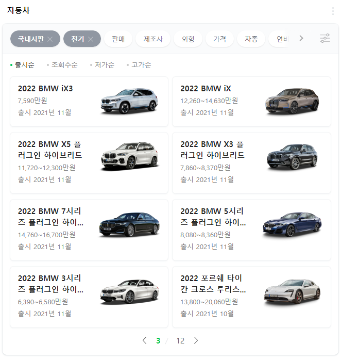The width and height of the screenshot is (341, 361).
Task: Open the filter settings sliders icon
Action: point(325,38)
